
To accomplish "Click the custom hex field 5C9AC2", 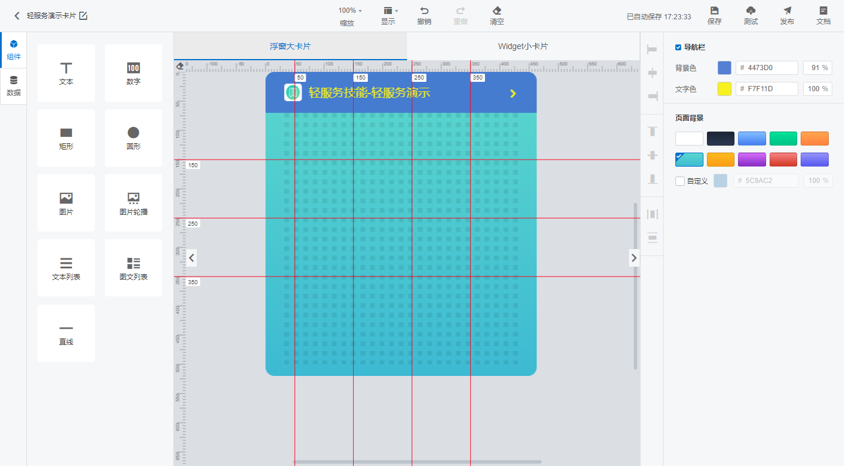I will [x=766, y=181].
